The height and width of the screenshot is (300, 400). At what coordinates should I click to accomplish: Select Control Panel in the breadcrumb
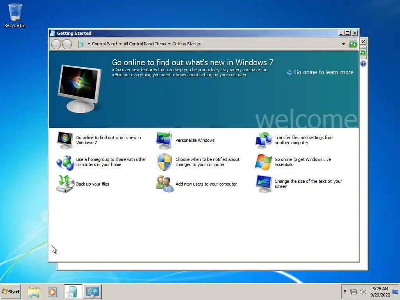[104, 44]
